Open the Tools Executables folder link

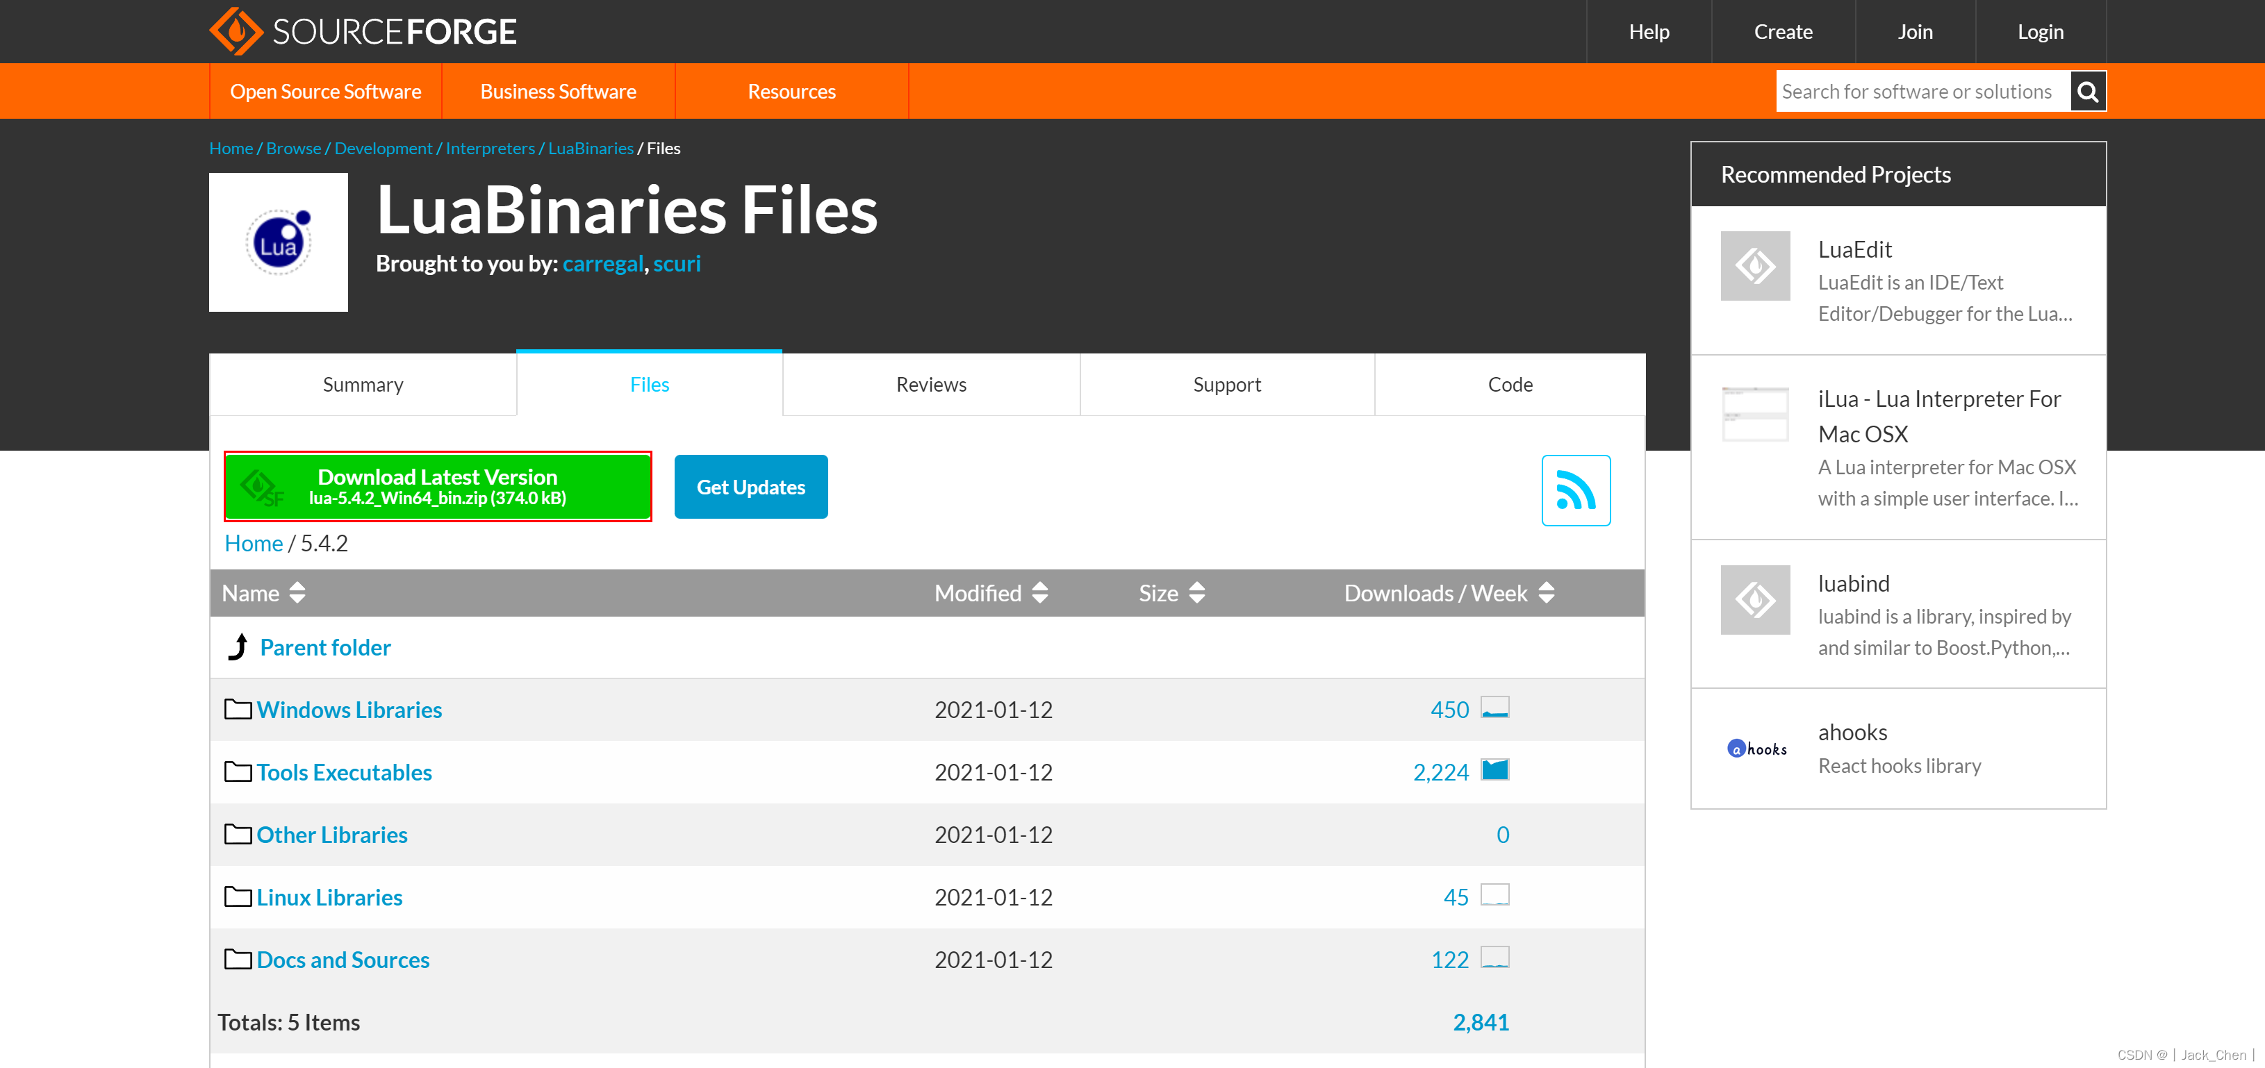pyautogui.click(x=344, y=771)
